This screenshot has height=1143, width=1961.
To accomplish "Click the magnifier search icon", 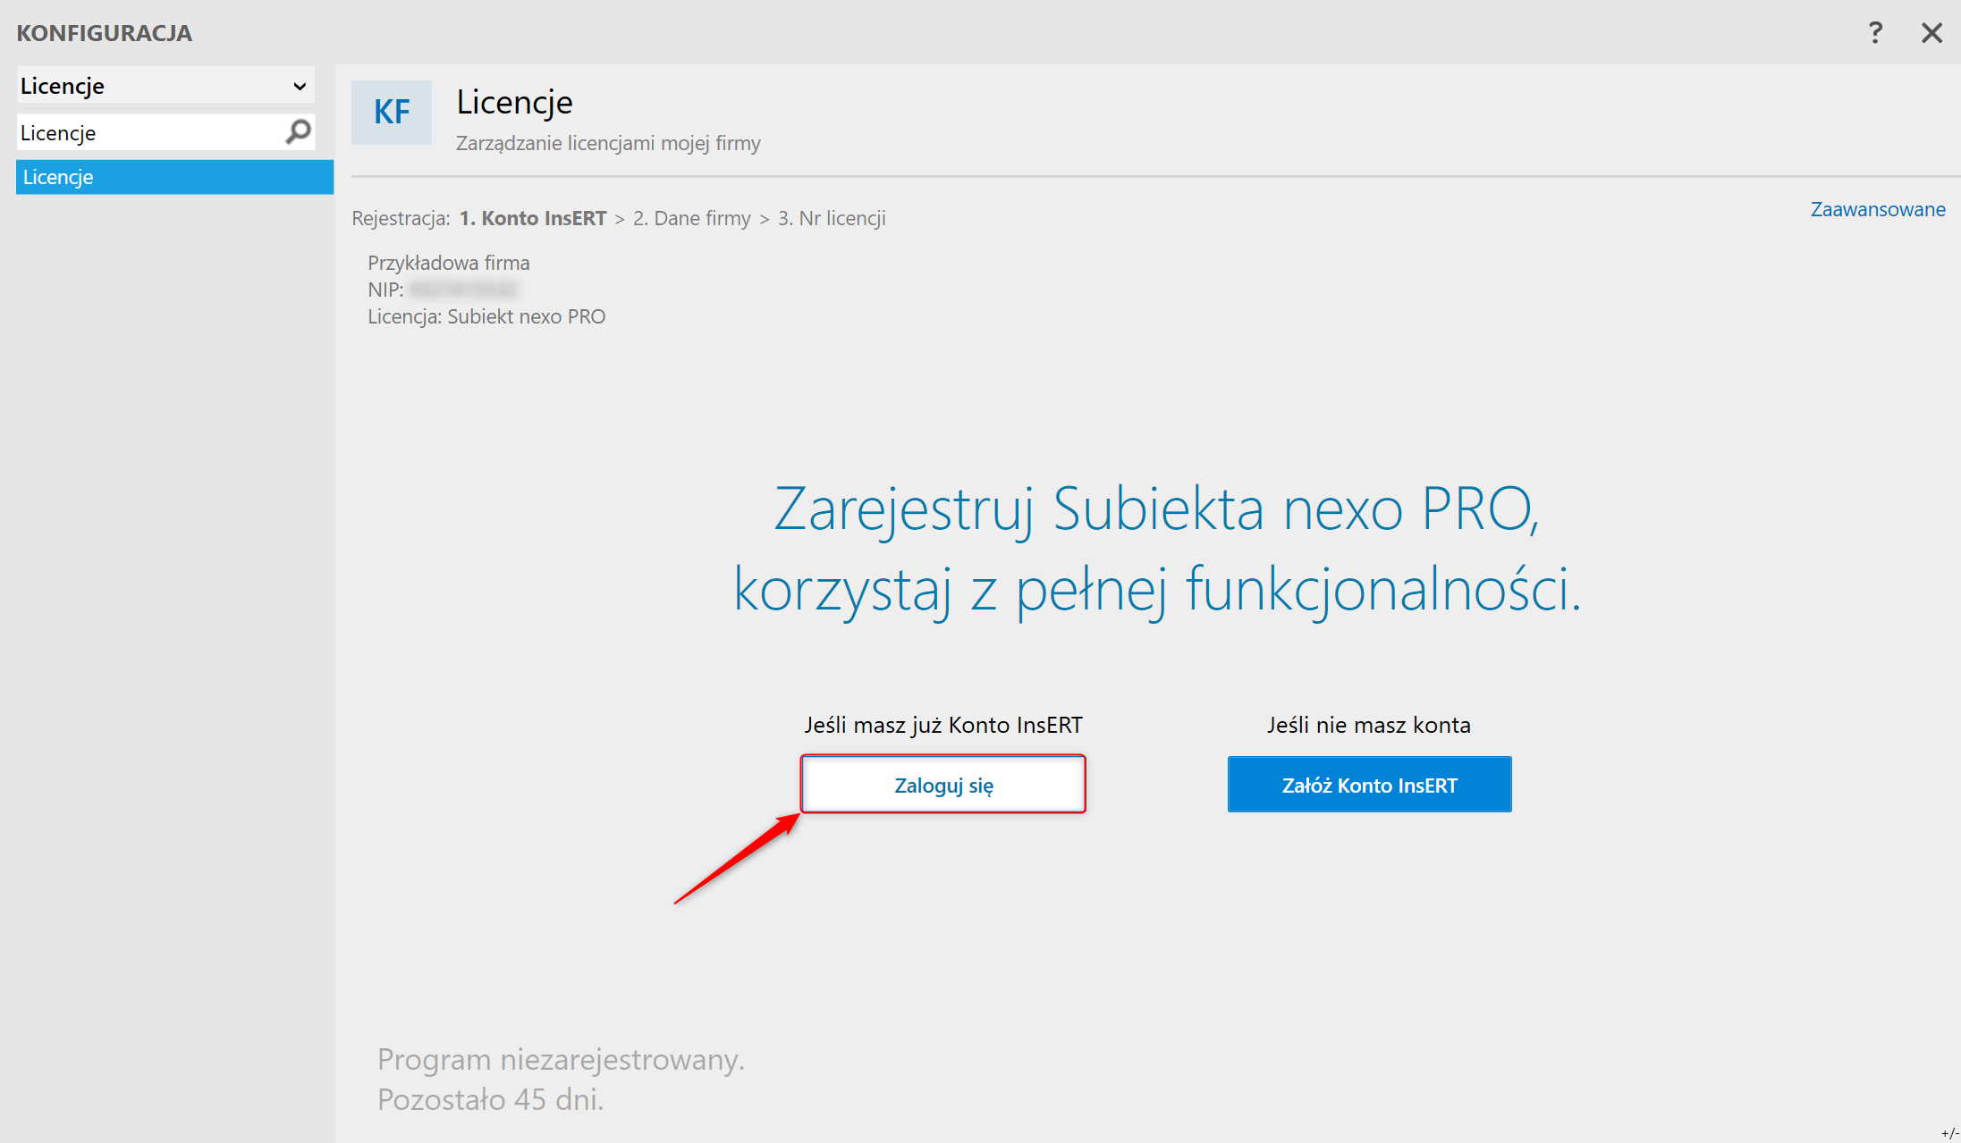I will 298,132.
